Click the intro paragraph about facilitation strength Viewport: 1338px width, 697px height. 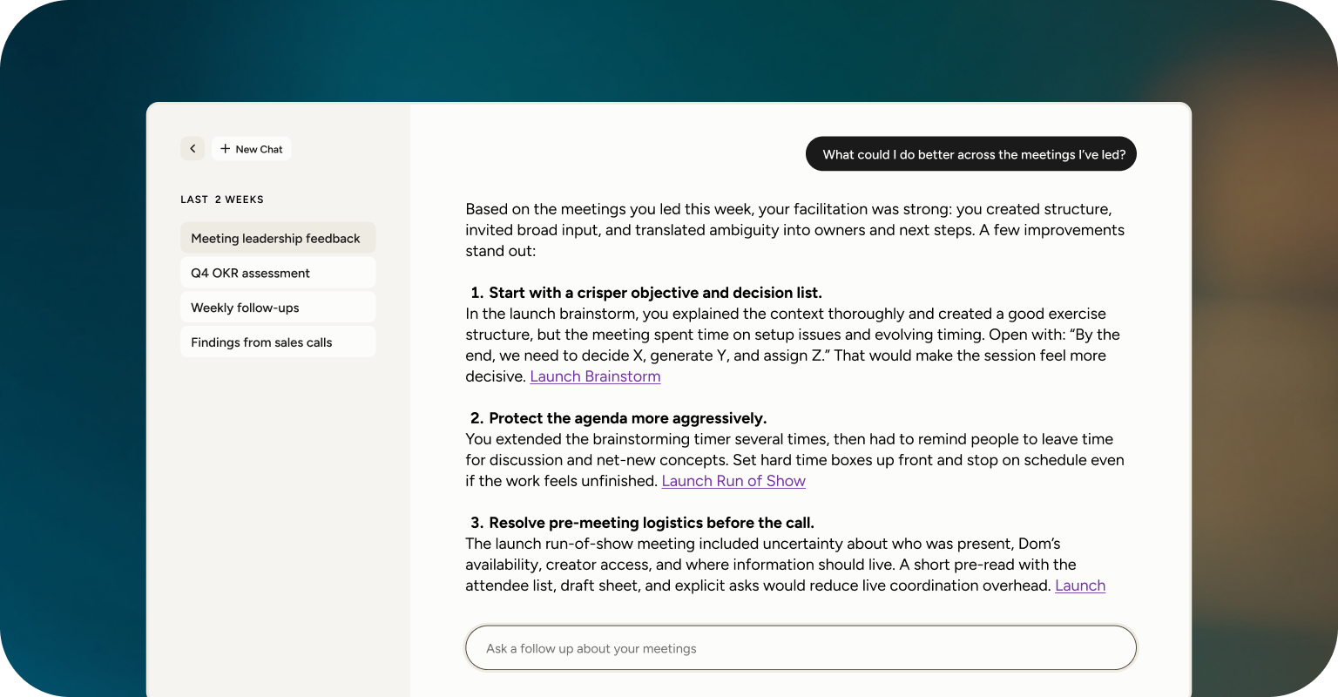coord(794,230)
